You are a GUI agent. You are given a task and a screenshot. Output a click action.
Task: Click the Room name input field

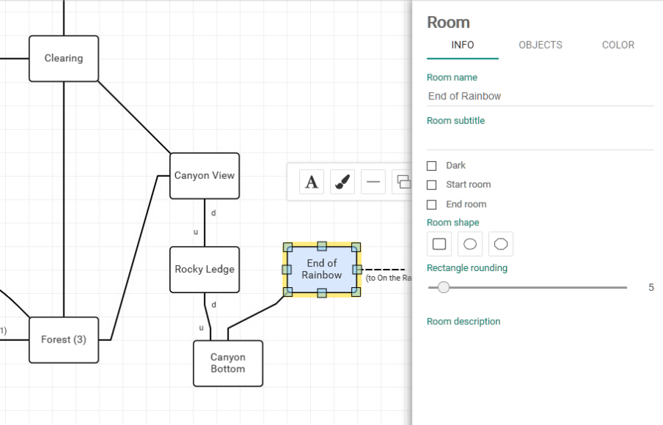541,96
